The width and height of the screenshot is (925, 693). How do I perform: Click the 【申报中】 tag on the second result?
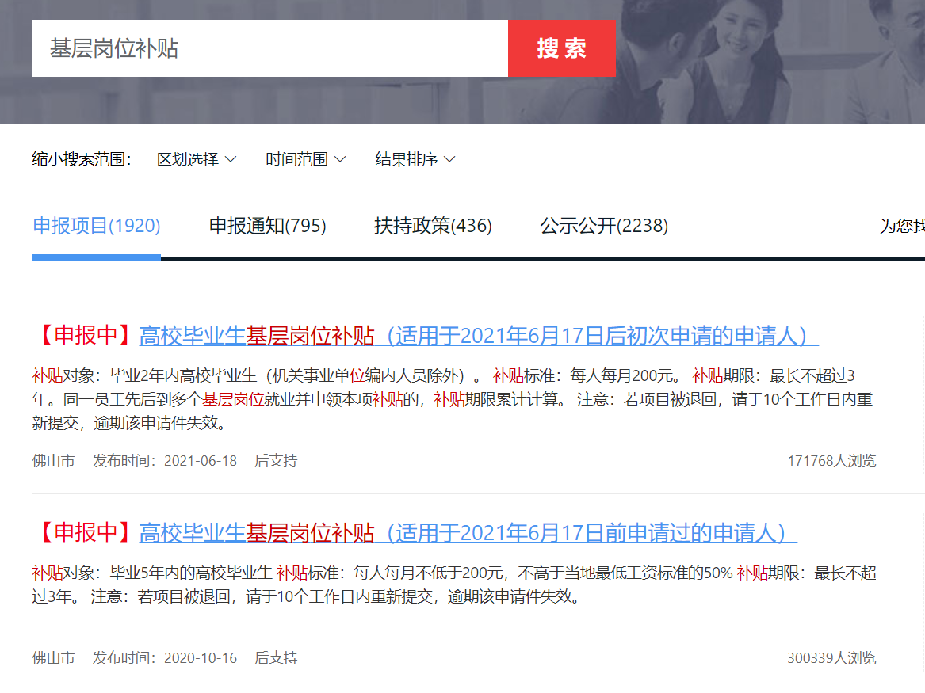point(86,533)
